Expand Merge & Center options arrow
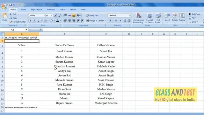The height and width of the screenshot is (115, 204). (x=105, y=20)
